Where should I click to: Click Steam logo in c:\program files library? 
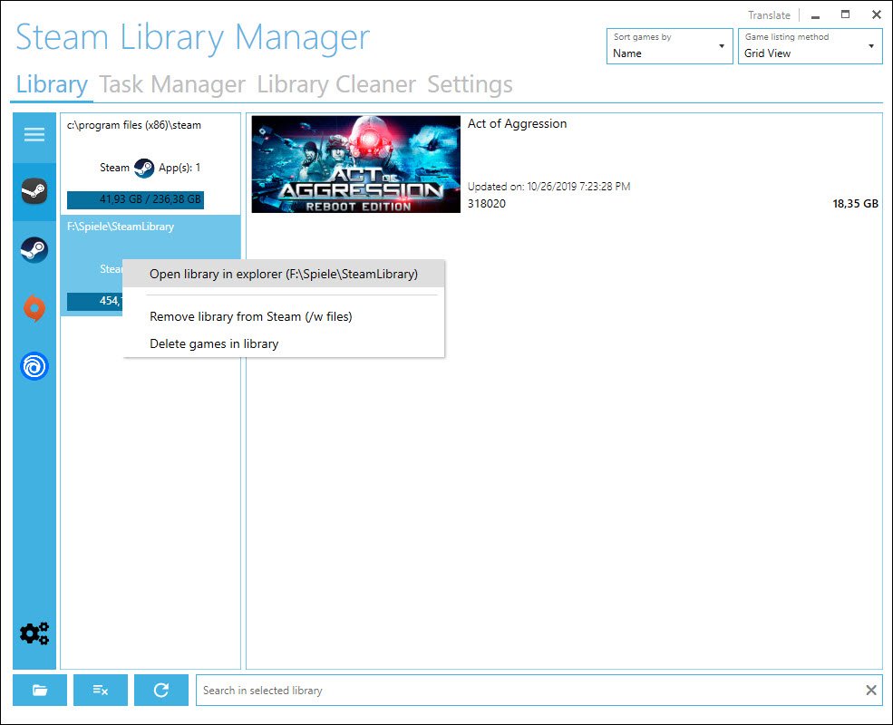click(x=144, y=168)
